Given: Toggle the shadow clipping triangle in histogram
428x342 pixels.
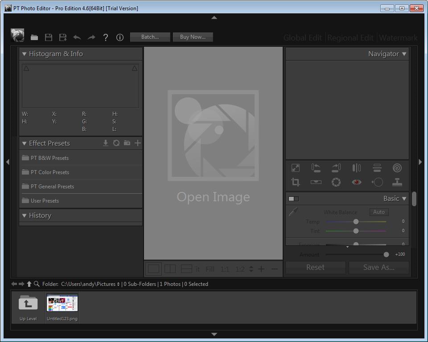Looking at the screenshot, I should coord(26,68).
